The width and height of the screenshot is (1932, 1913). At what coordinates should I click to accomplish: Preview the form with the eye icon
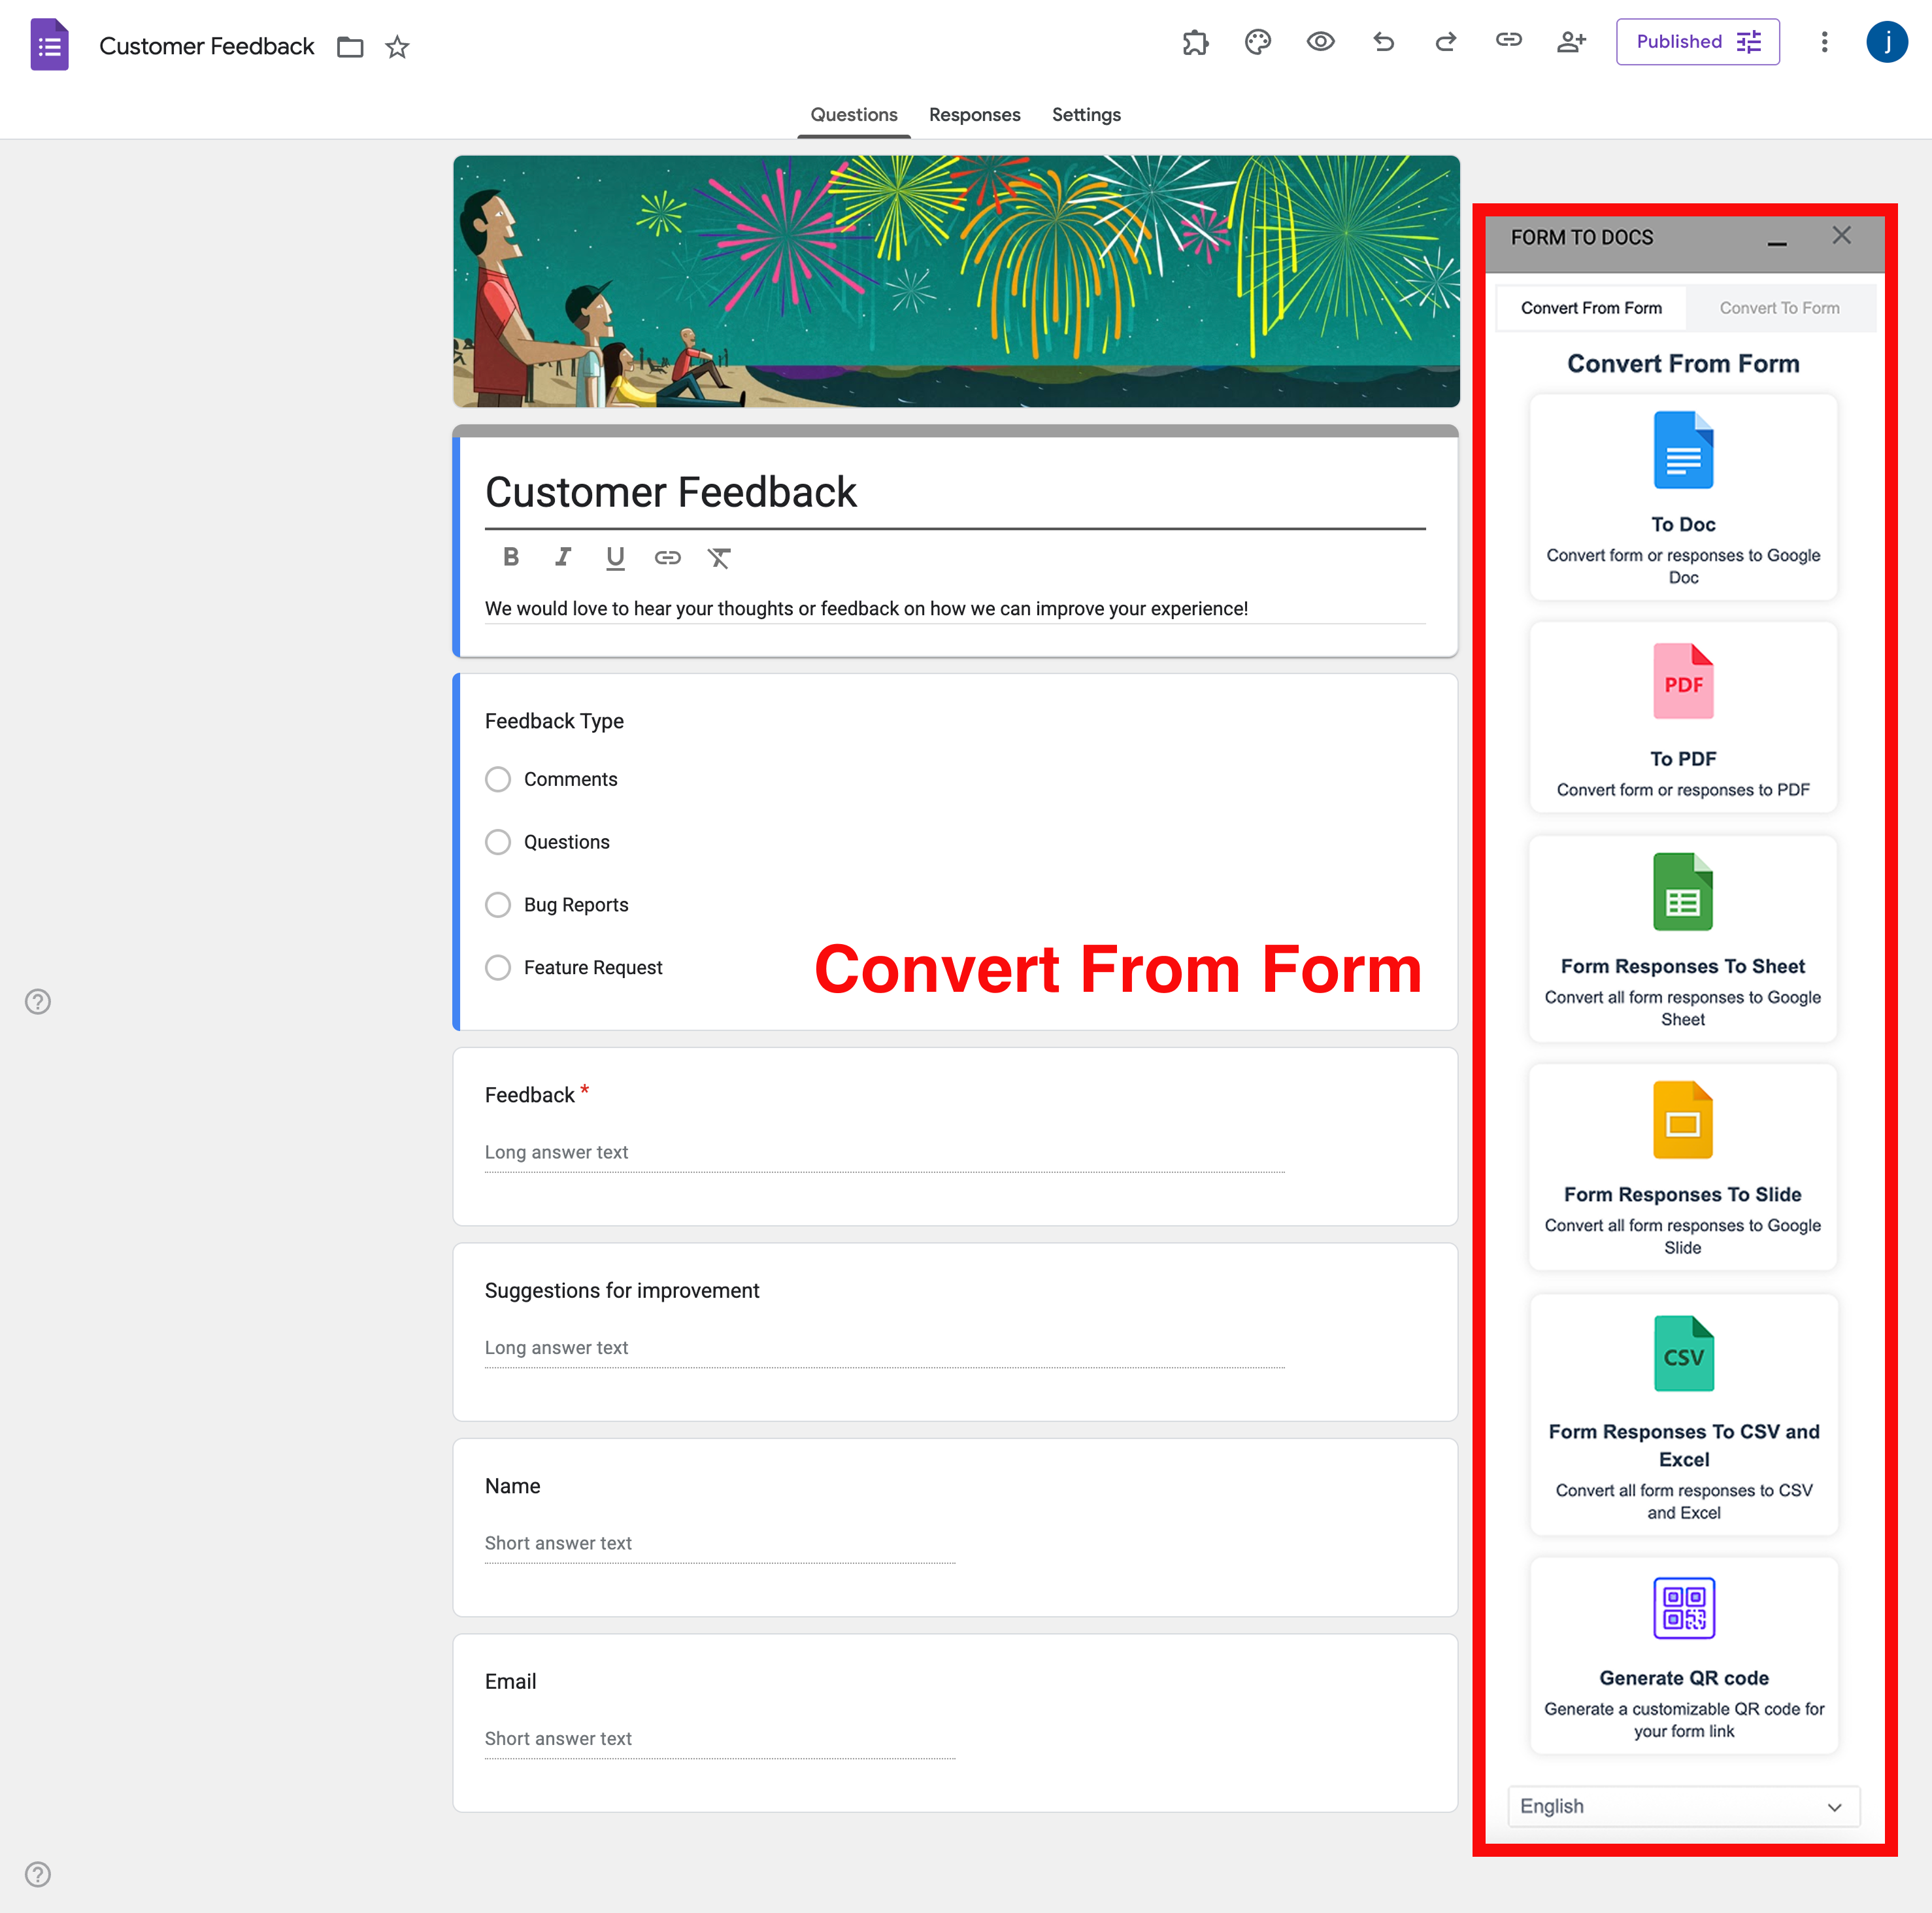click(1321, 42)
